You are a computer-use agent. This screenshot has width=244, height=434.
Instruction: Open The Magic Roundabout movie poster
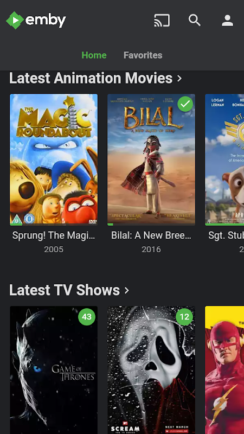click(x=54, y=159)
